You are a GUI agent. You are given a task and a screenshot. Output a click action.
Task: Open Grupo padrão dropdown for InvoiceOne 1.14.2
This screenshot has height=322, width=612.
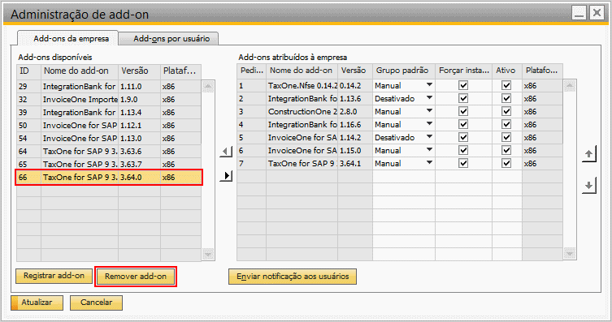(429, 137)
